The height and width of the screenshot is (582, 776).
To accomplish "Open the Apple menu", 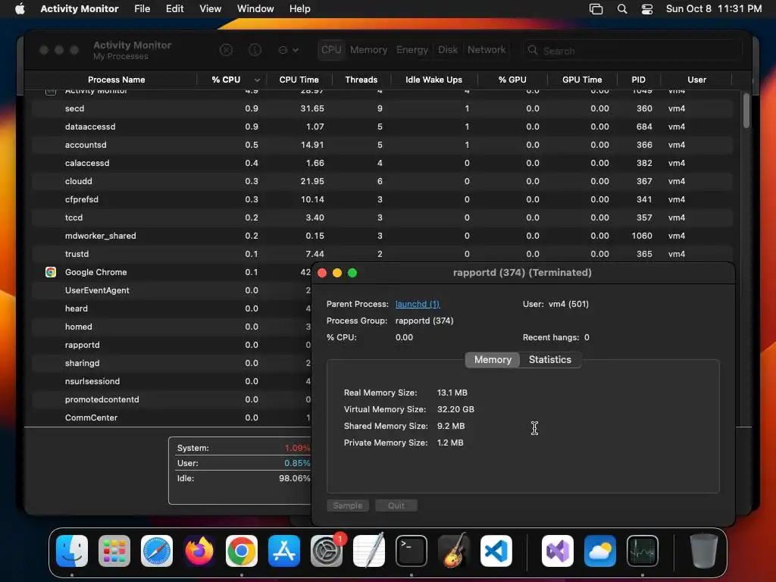I will [20, 9].
